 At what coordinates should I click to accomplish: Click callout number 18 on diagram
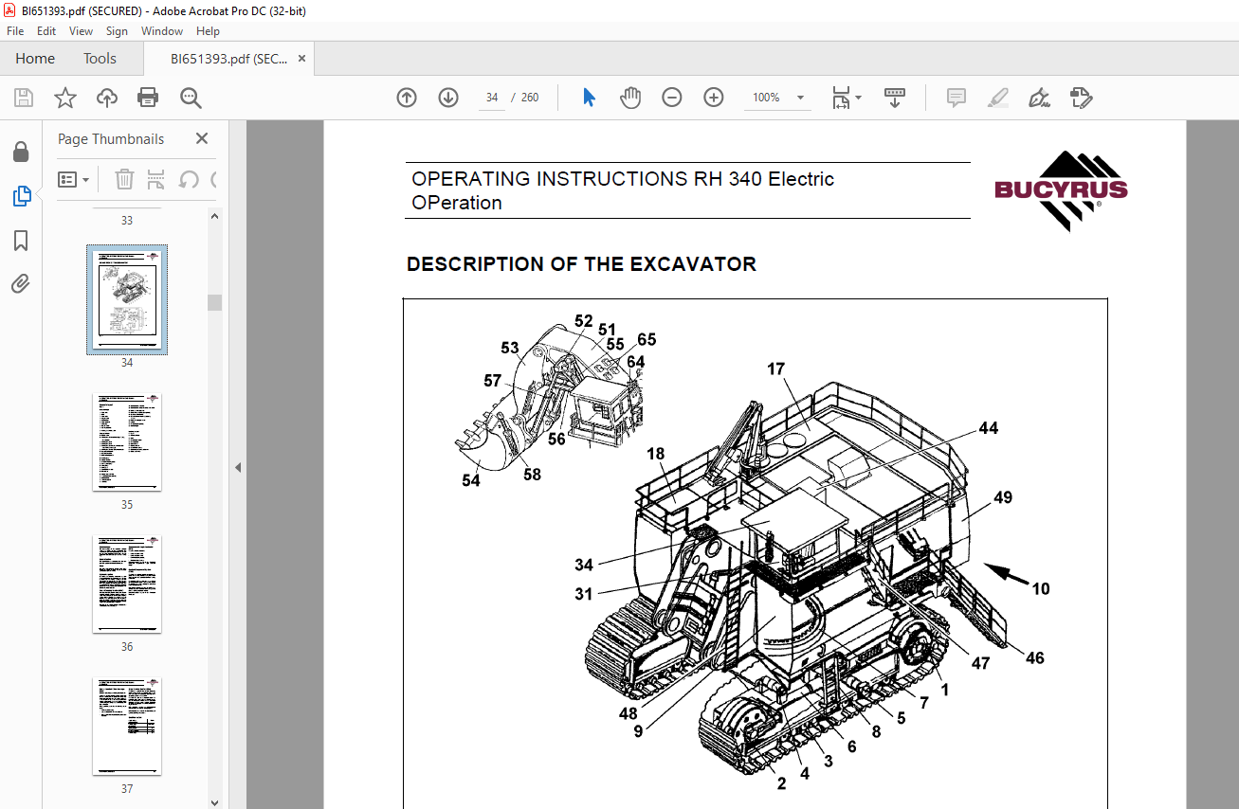pyautogui.click(x=656, y=454)
